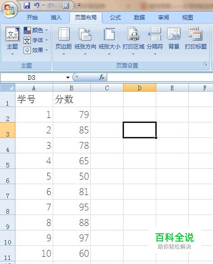Click the score cell 65
The image size is (213, 264).
[72, 161]
